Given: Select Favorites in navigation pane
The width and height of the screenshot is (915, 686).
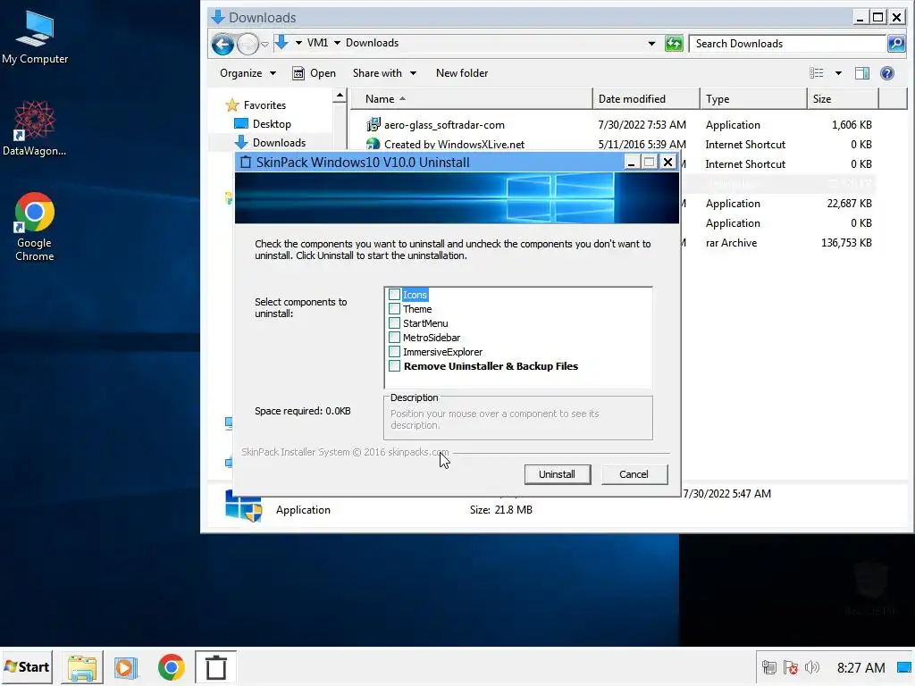Looking at the screenshot, I should [256, 105].
